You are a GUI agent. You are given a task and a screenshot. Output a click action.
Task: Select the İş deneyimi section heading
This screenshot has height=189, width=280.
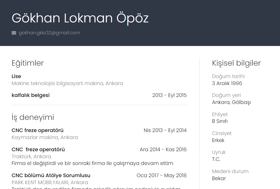click(x=33, y=117)
